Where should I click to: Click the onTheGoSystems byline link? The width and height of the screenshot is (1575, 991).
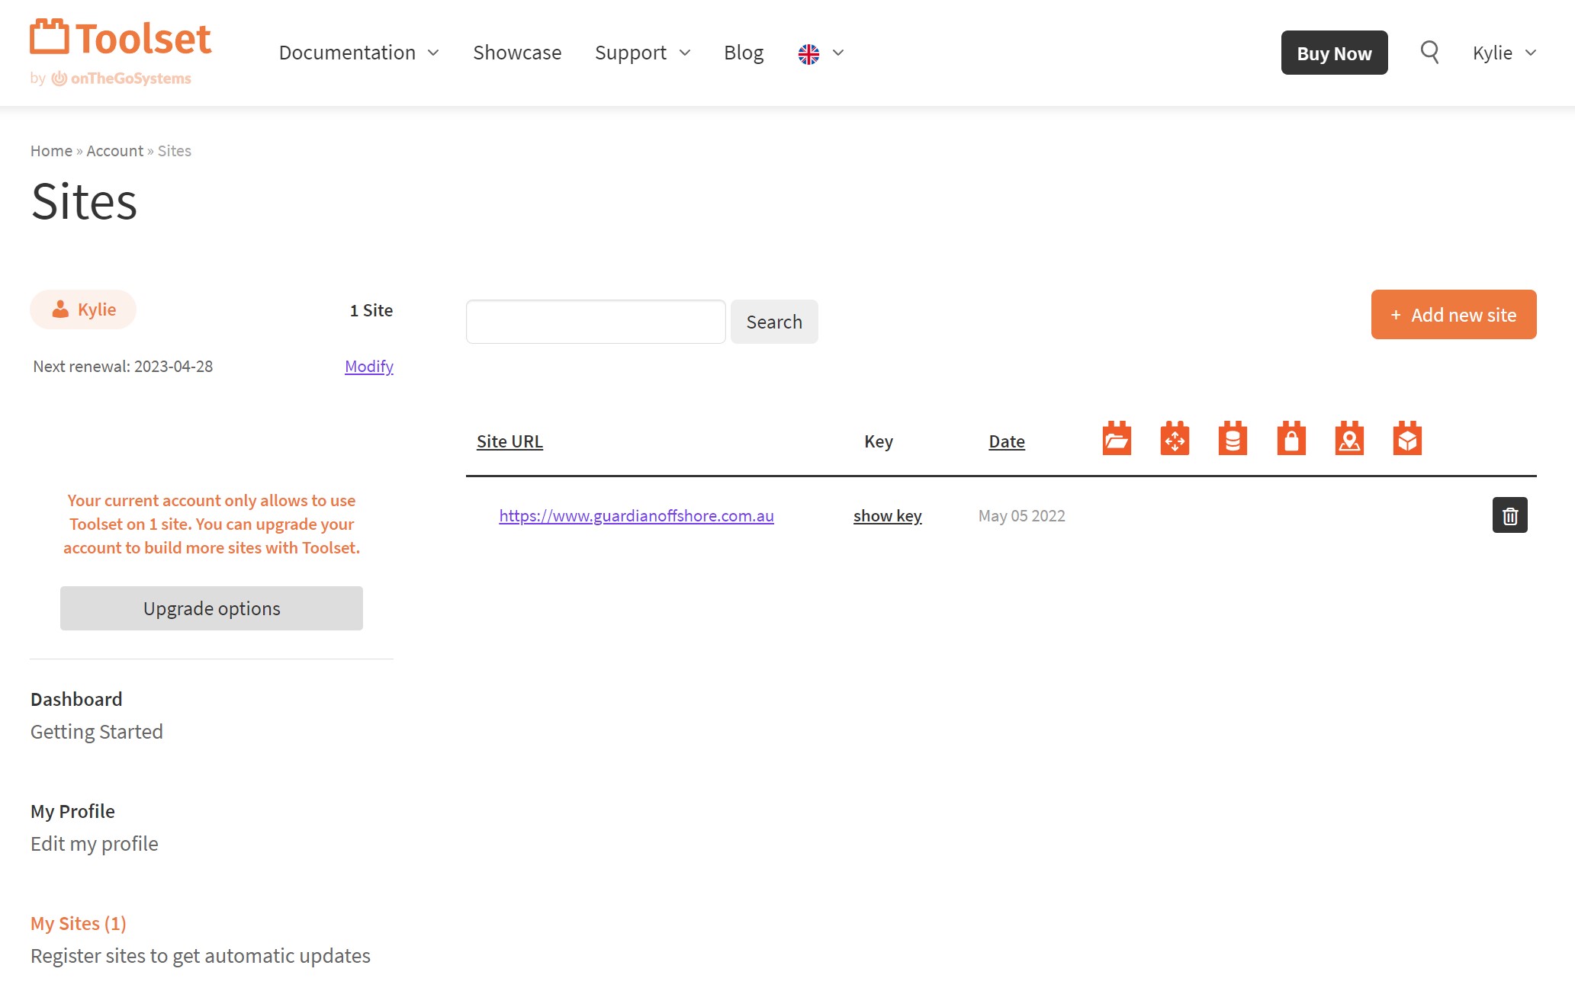coord(121,79)
